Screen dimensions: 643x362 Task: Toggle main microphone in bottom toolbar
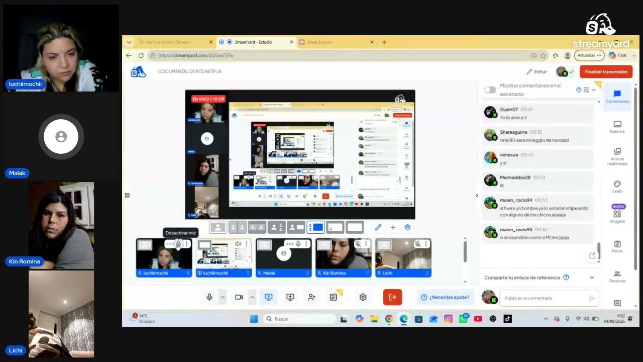click(209, 297)
